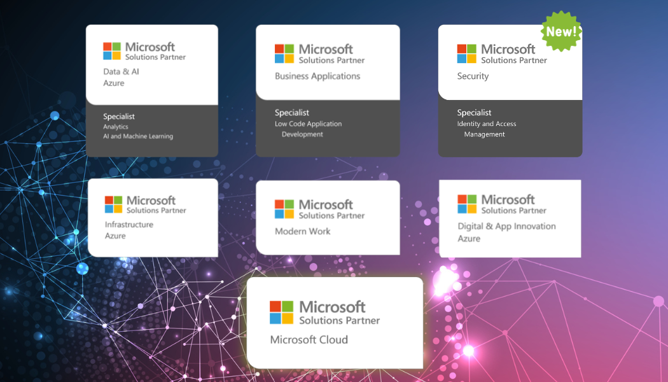Click the Microsoft logo on Data & AI card

click(112, 51)
